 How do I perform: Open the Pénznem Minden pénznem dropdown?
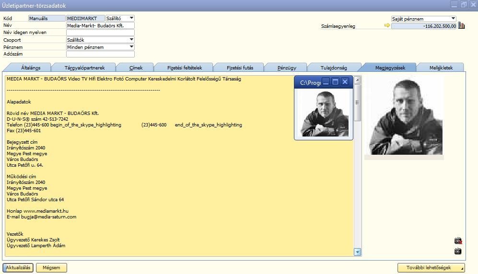pos(131,47)
